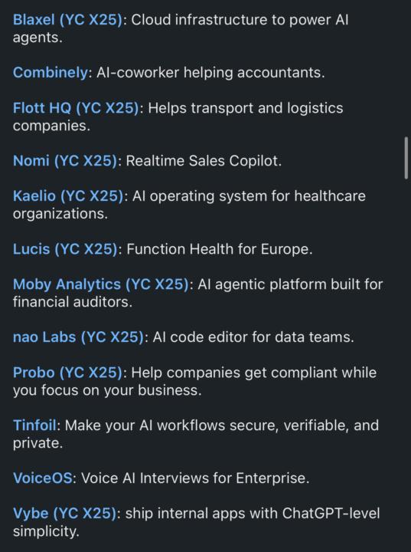Open the Combinely company link
This screenshot has width=411, height=552.
coord(51,73)
